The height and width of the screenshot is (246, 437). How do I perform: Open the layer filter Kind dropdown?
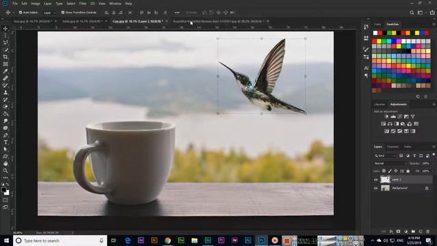384,156
